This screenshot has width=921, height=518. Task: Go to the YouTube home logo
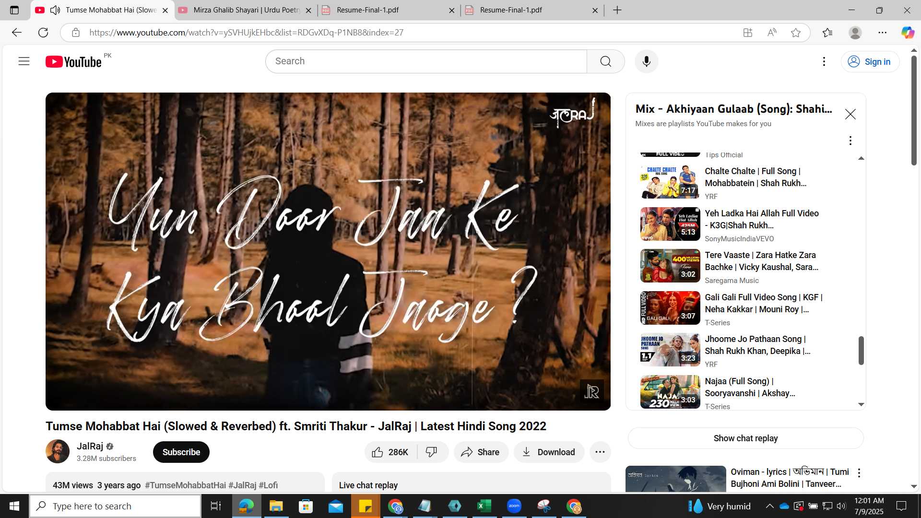73,62
